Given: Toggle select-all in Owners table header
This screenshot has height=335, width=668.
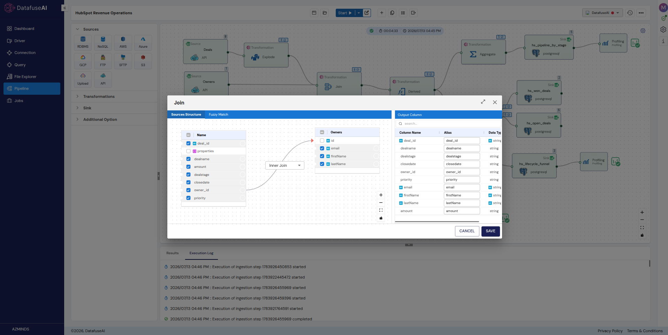Looking at the screenshot, I should coord(322,132).
